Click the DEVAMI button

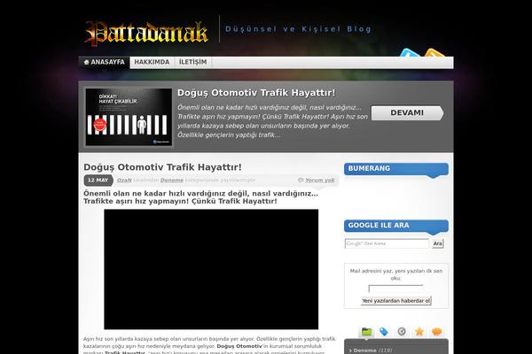[x=407, y=112]
